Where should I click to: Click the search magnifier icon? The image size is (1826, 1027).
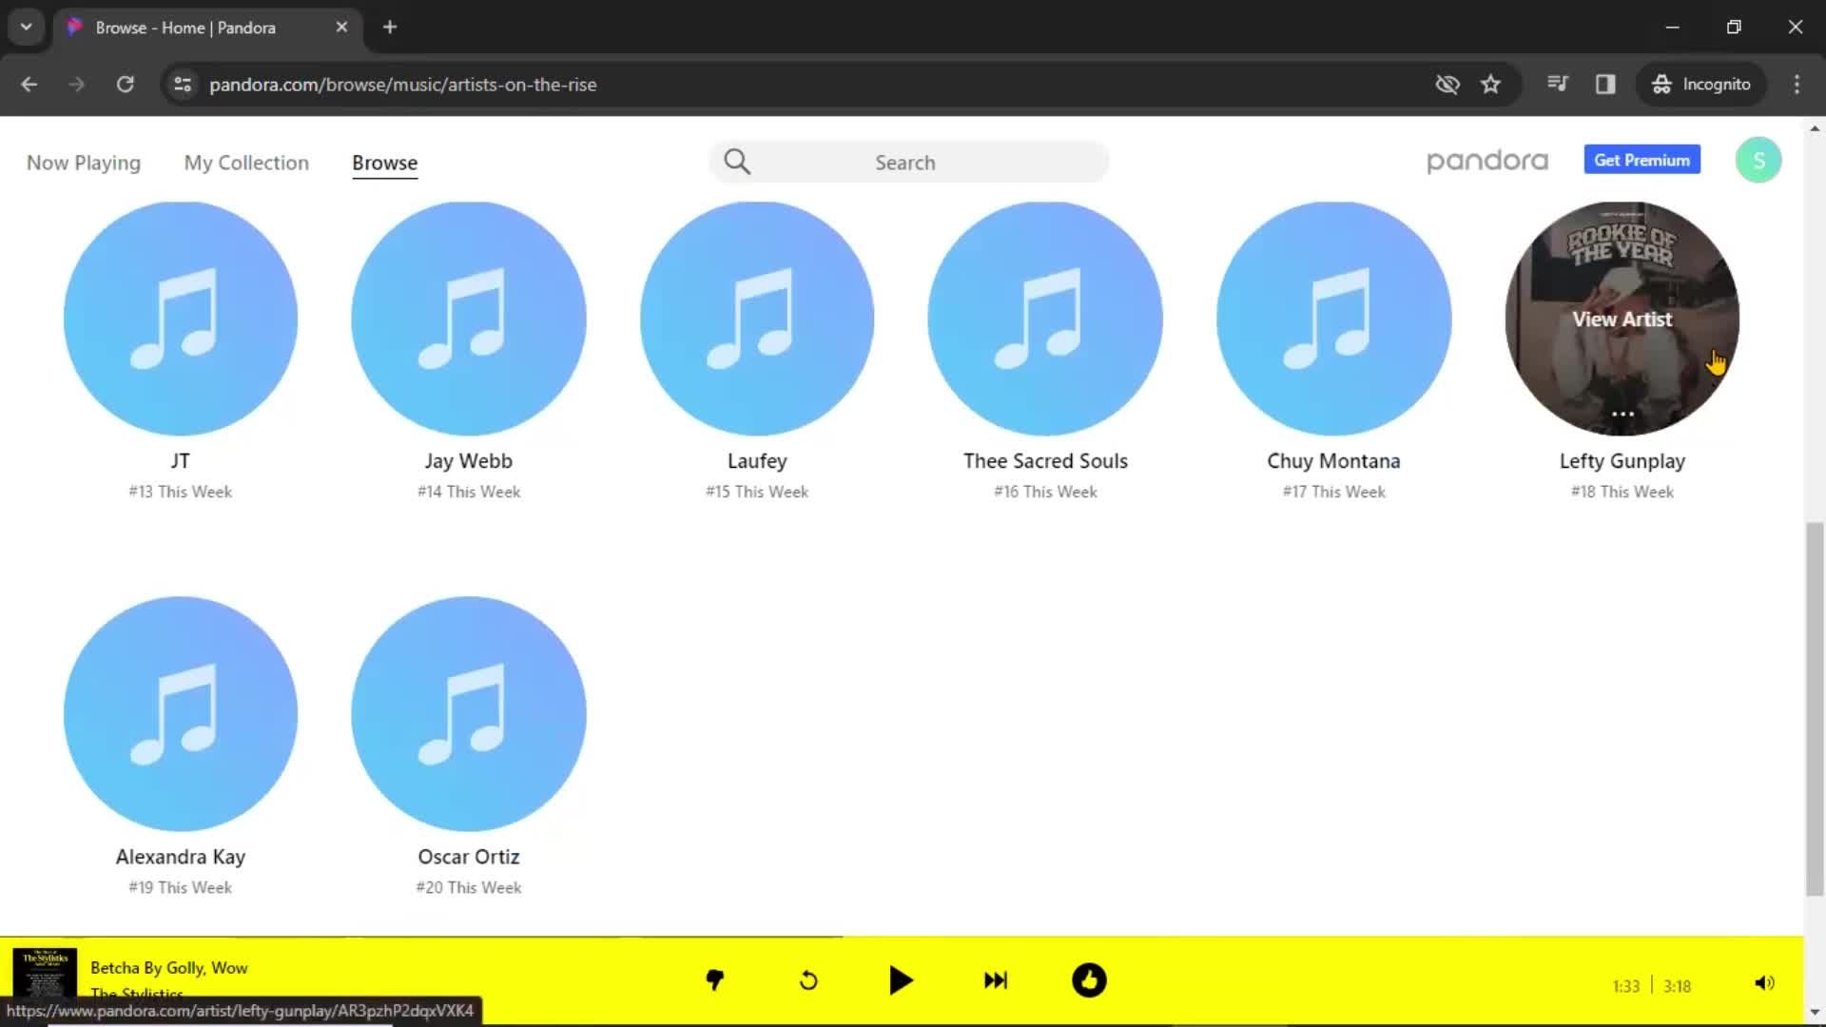tap(737, 161)
